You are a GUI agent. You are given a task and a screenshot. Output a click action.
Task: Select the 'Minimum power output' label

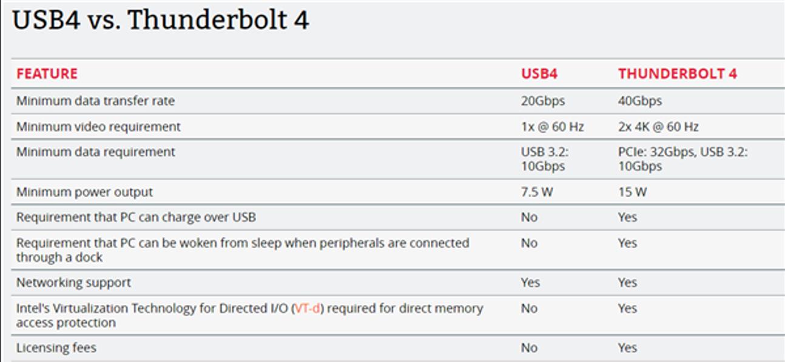[x=84, y=192]
